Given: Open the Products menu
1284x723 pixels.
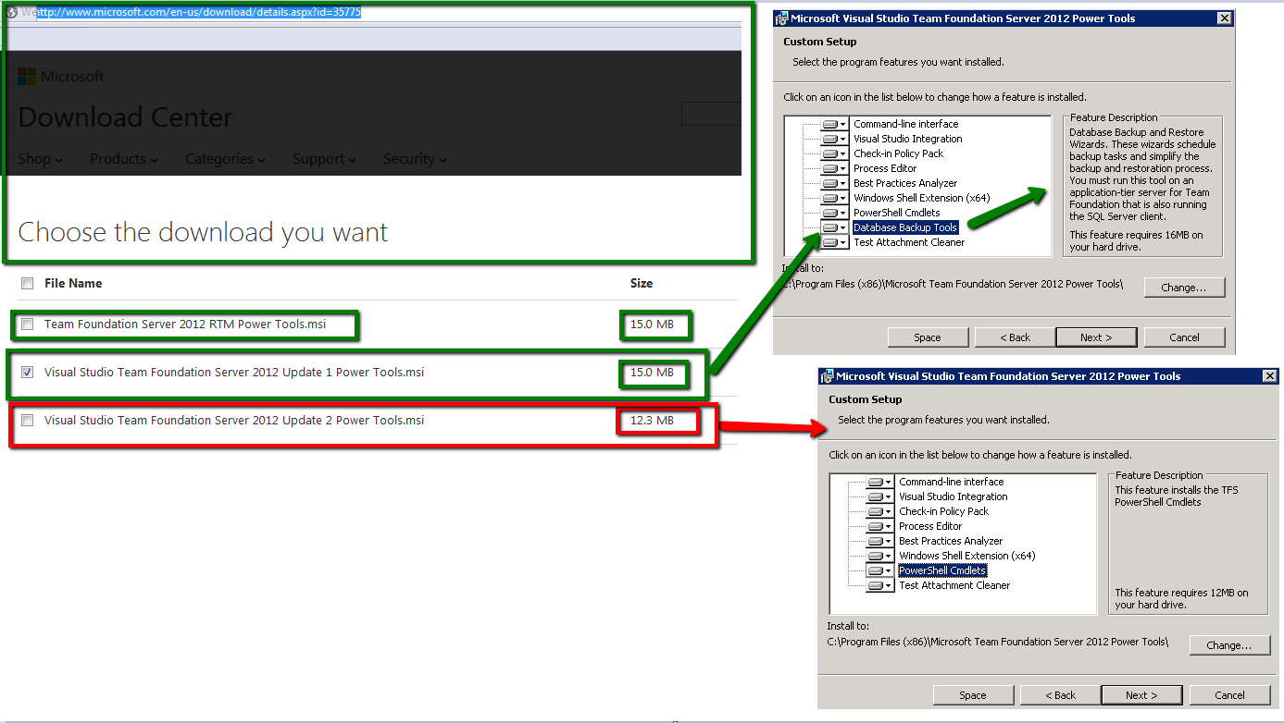Looking at the screenshot, I should (x=123, y=159).
